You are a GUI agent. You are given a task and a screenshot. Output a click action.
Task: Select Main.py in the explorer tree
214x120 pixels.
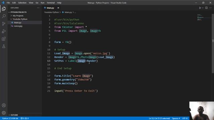[x=24, y=23]
